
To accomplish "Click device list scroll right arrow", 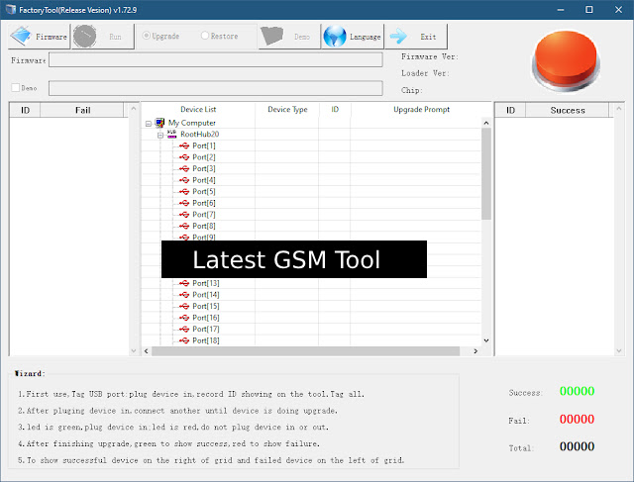I will click(x=475, y=351).
